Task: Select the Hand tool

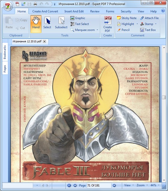Action: [36, 24]
